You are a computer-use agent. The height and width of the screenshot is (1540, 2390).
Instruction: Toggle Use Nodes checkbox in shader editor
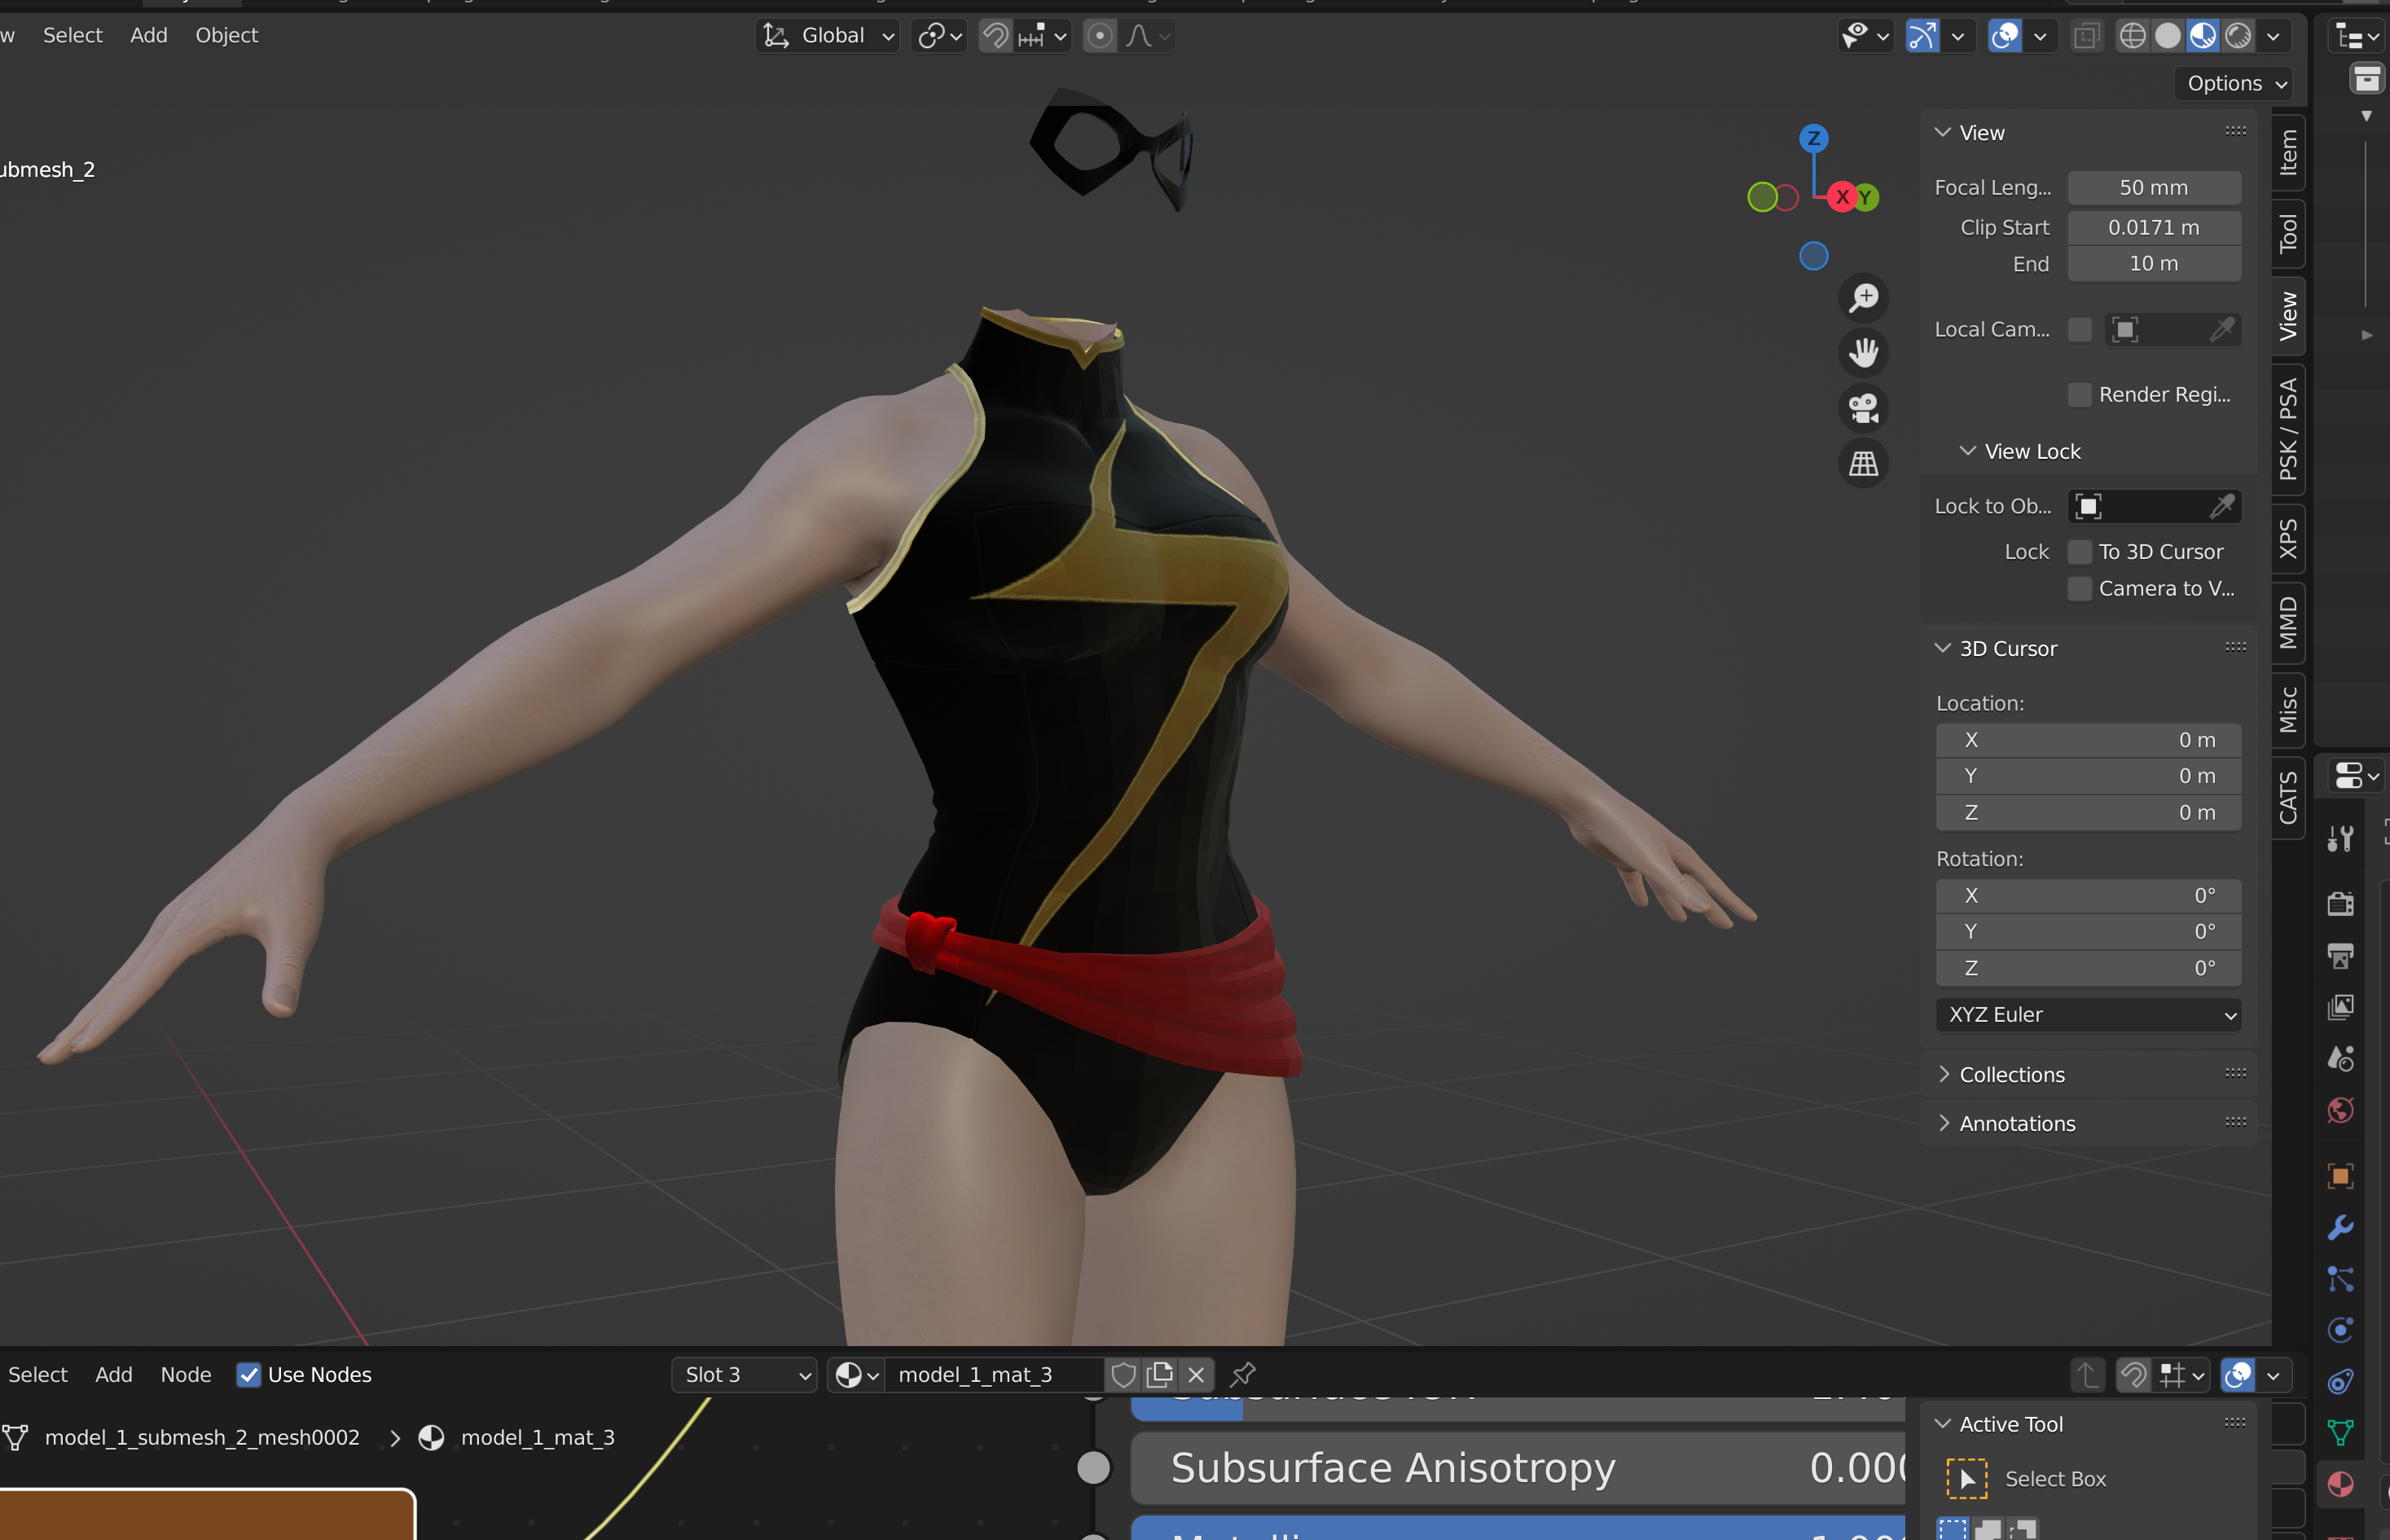249,1375
